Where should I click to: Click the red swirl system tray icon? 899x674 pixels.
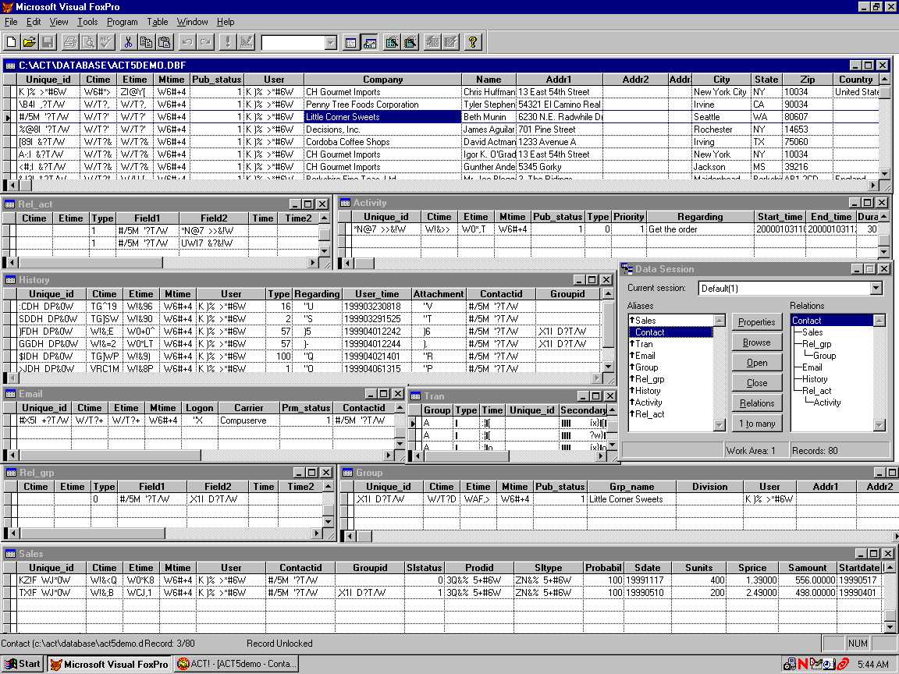tap(842, 665)
